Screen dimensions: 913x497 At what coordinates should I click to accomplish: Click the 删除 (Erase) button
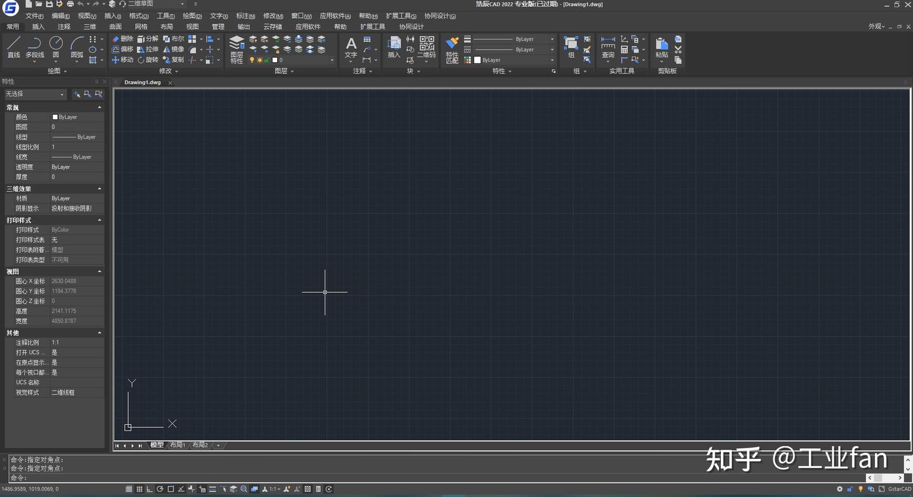coord(122,39)
